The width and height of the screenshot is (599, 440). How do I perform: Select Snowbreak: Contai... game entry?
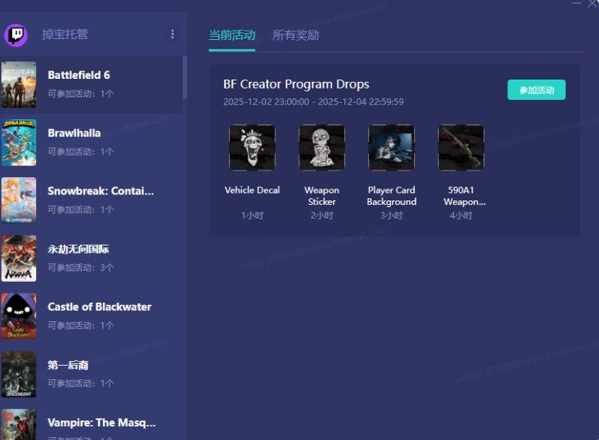pos(91,200)
